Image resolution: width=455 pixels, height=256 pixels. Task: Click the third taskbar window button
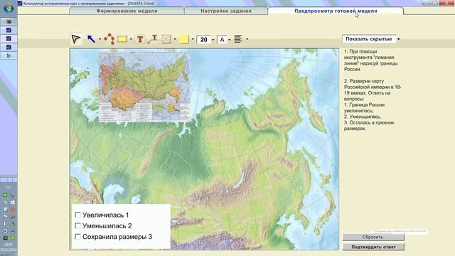coord(9,38)
